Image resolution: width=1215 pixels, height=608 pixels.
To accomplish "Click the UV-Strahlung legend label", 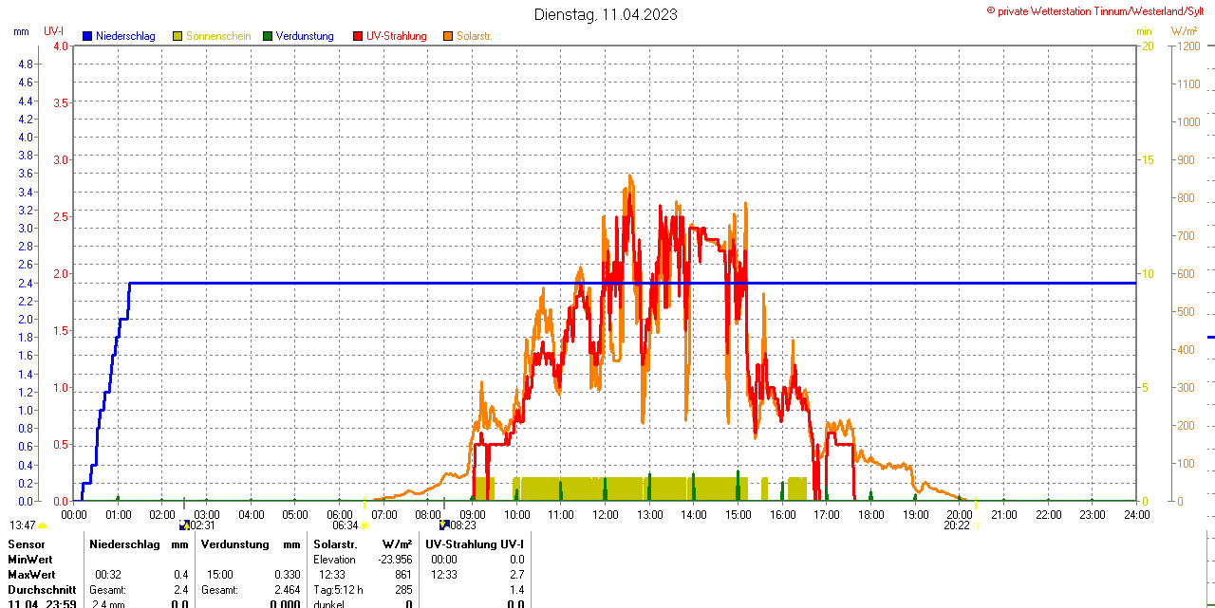I will [x=399, y=36].
